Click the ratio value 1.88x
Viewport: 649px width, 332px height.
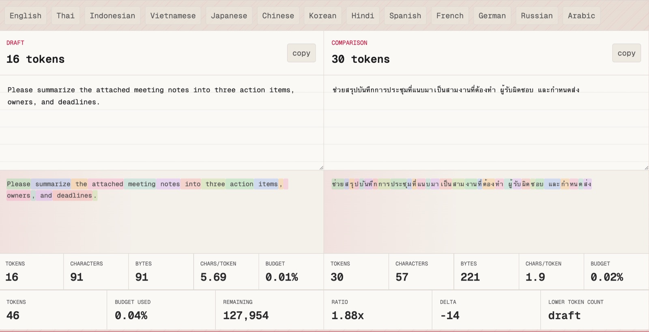click(348, 315)
